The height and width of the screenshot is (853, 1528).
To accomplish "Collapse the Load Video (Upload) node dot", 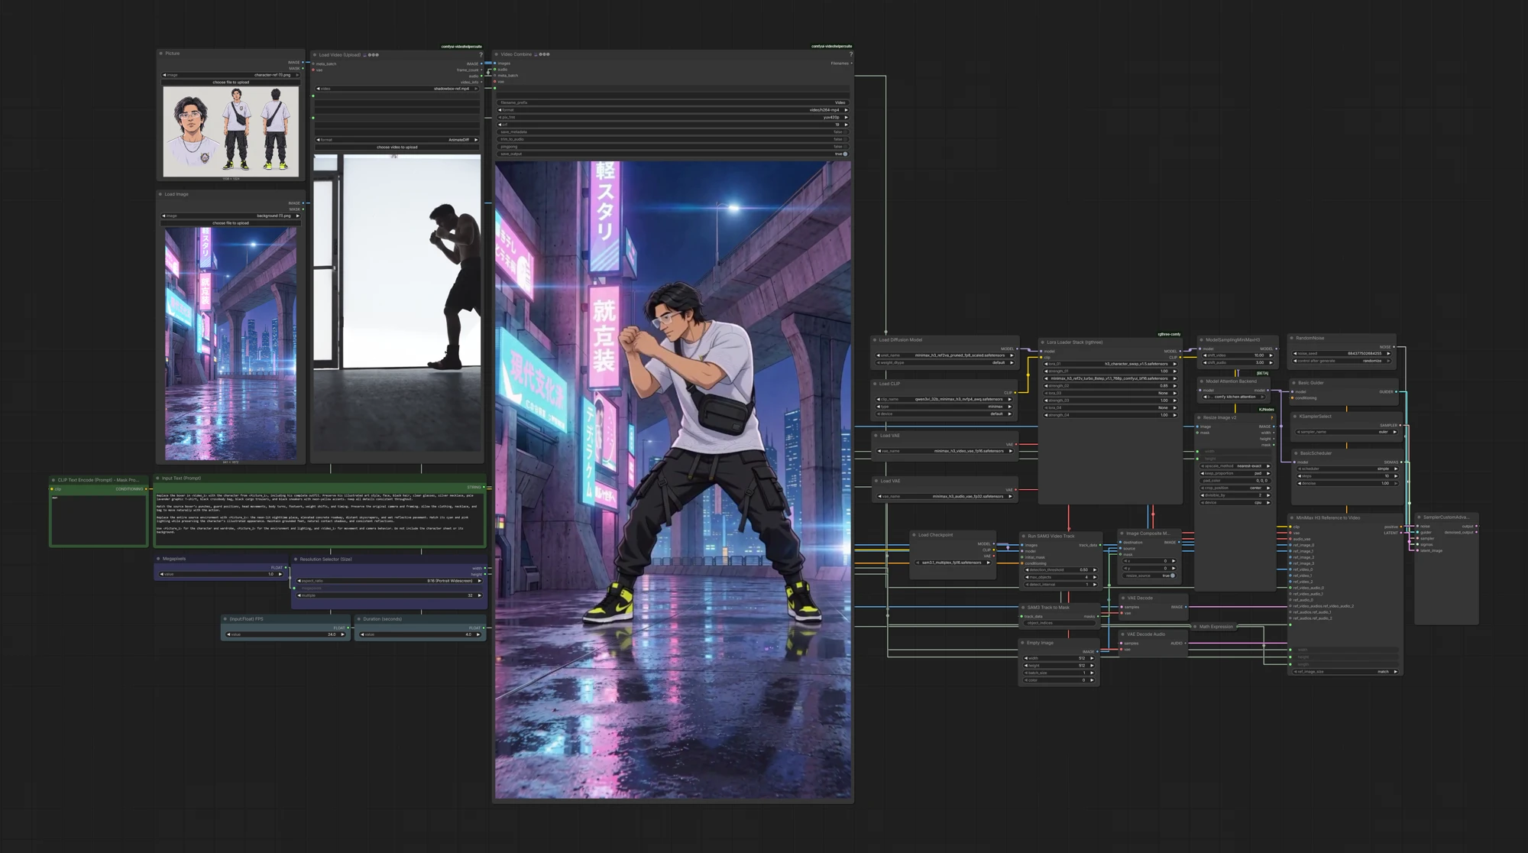I will click(315, 55).
